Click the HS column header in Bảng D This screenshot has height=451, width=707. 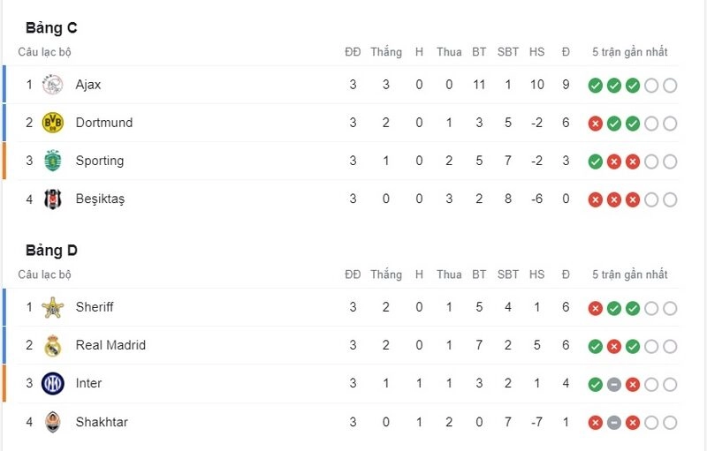(536, 274)
